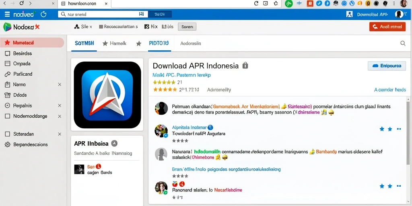Click the Nodoka logo
Image resolution: width=412 pixels, height=206 pixels.
[x=22, y=27]
